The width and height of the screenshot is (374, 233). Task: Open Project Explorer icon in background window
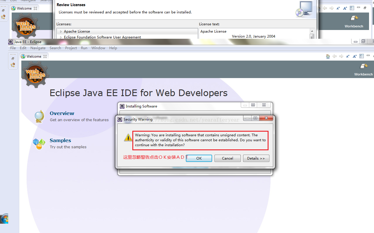click(x=3, y=17)
